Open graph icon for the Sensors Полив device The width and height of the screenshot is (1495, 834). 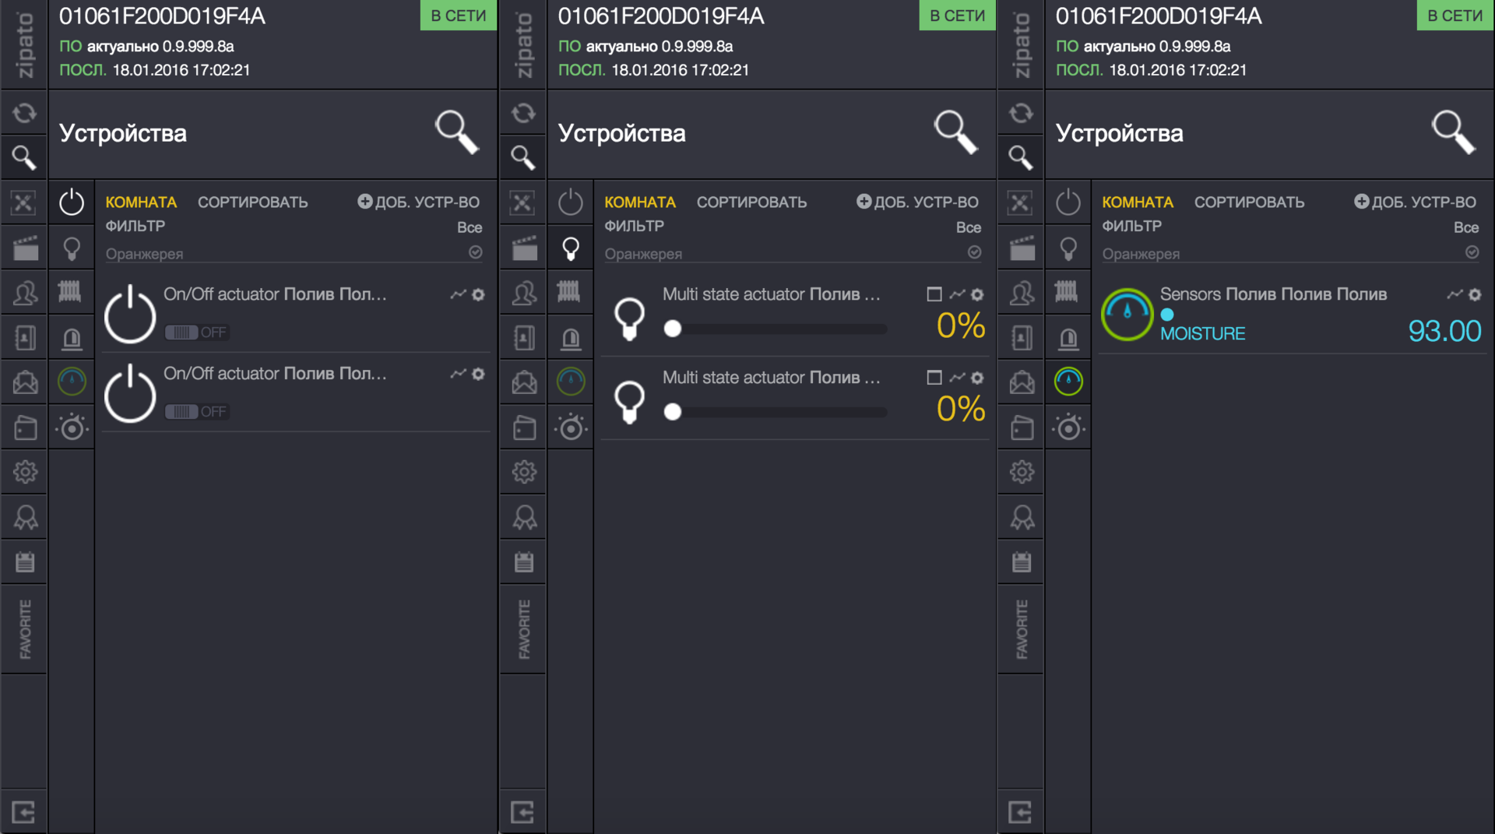click(x=1455, y=294)
